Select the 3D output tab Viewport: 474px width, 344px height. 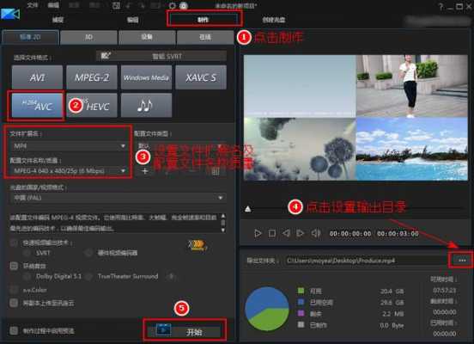(88, 37)
